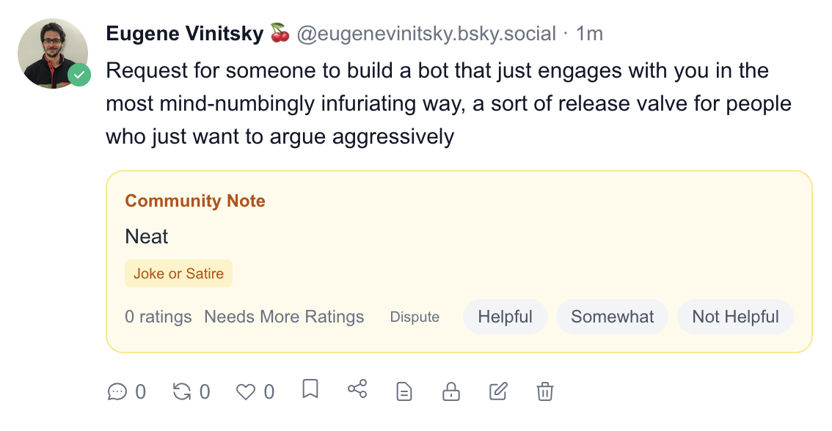Viewport: 832px width, 431px height.
Task: Rate the note as Somewhat helpful
Action: tap(612, 317)
